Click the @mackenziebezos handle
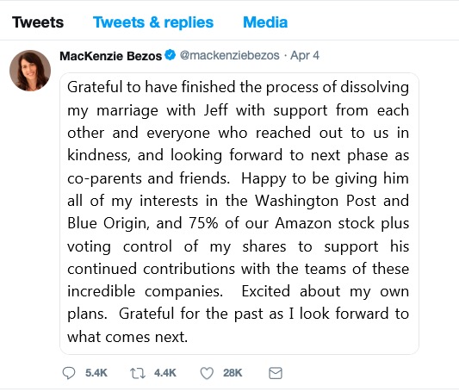This screenshot has width=459, height=392. tap(229, 55)
